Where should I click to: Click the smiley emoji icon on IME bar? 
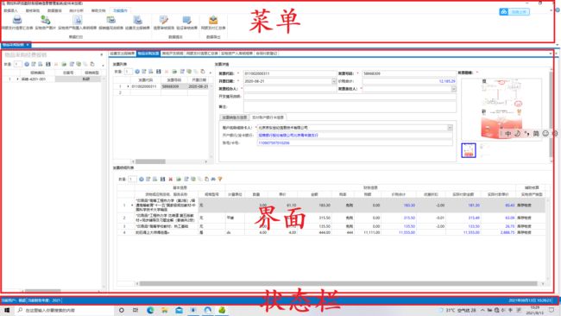[545, 134]
